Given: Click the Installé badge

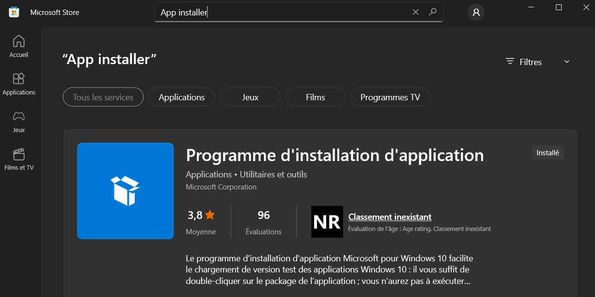Looking at the screenshot, I should click(x=548, y=152).
